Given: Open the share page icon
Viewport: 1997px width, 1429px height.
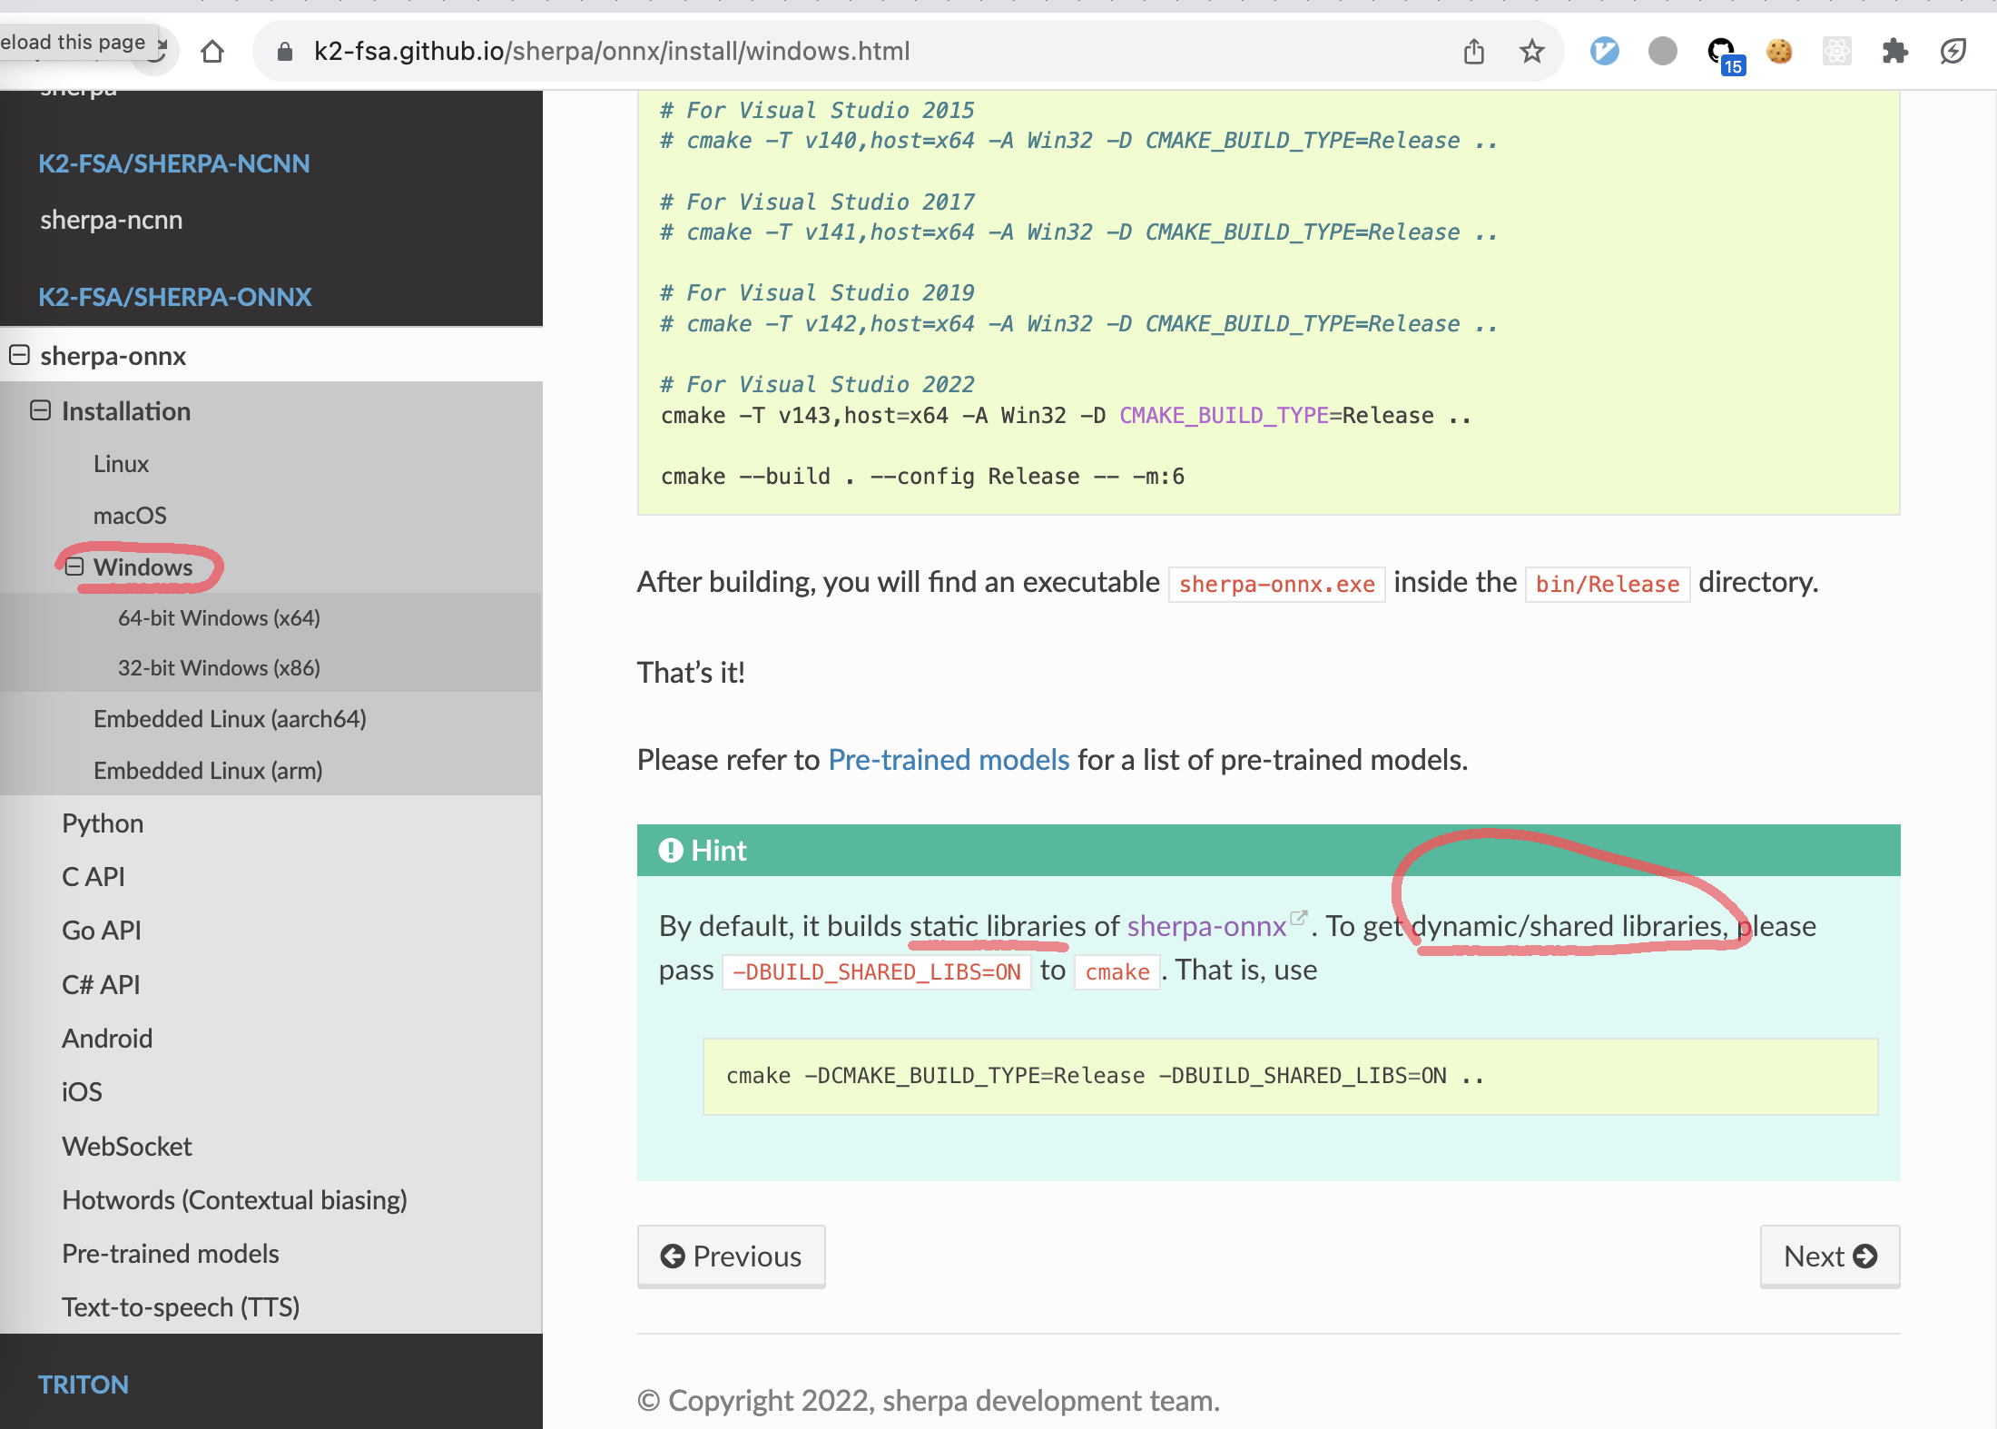Looking at the screenshot, I should [x=1473, y=51].
